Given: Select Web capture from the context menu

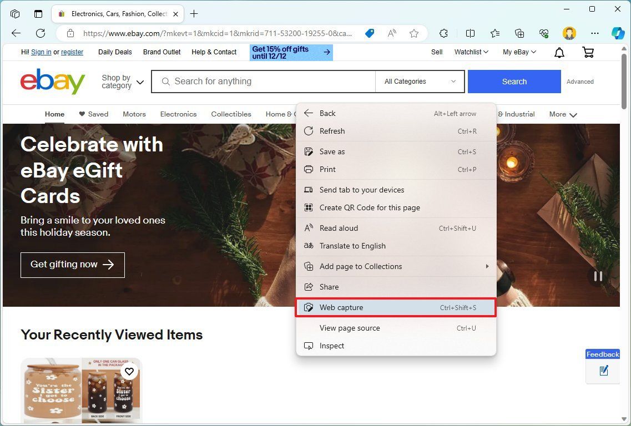Looking at the screenshot, I should point(341,307).
